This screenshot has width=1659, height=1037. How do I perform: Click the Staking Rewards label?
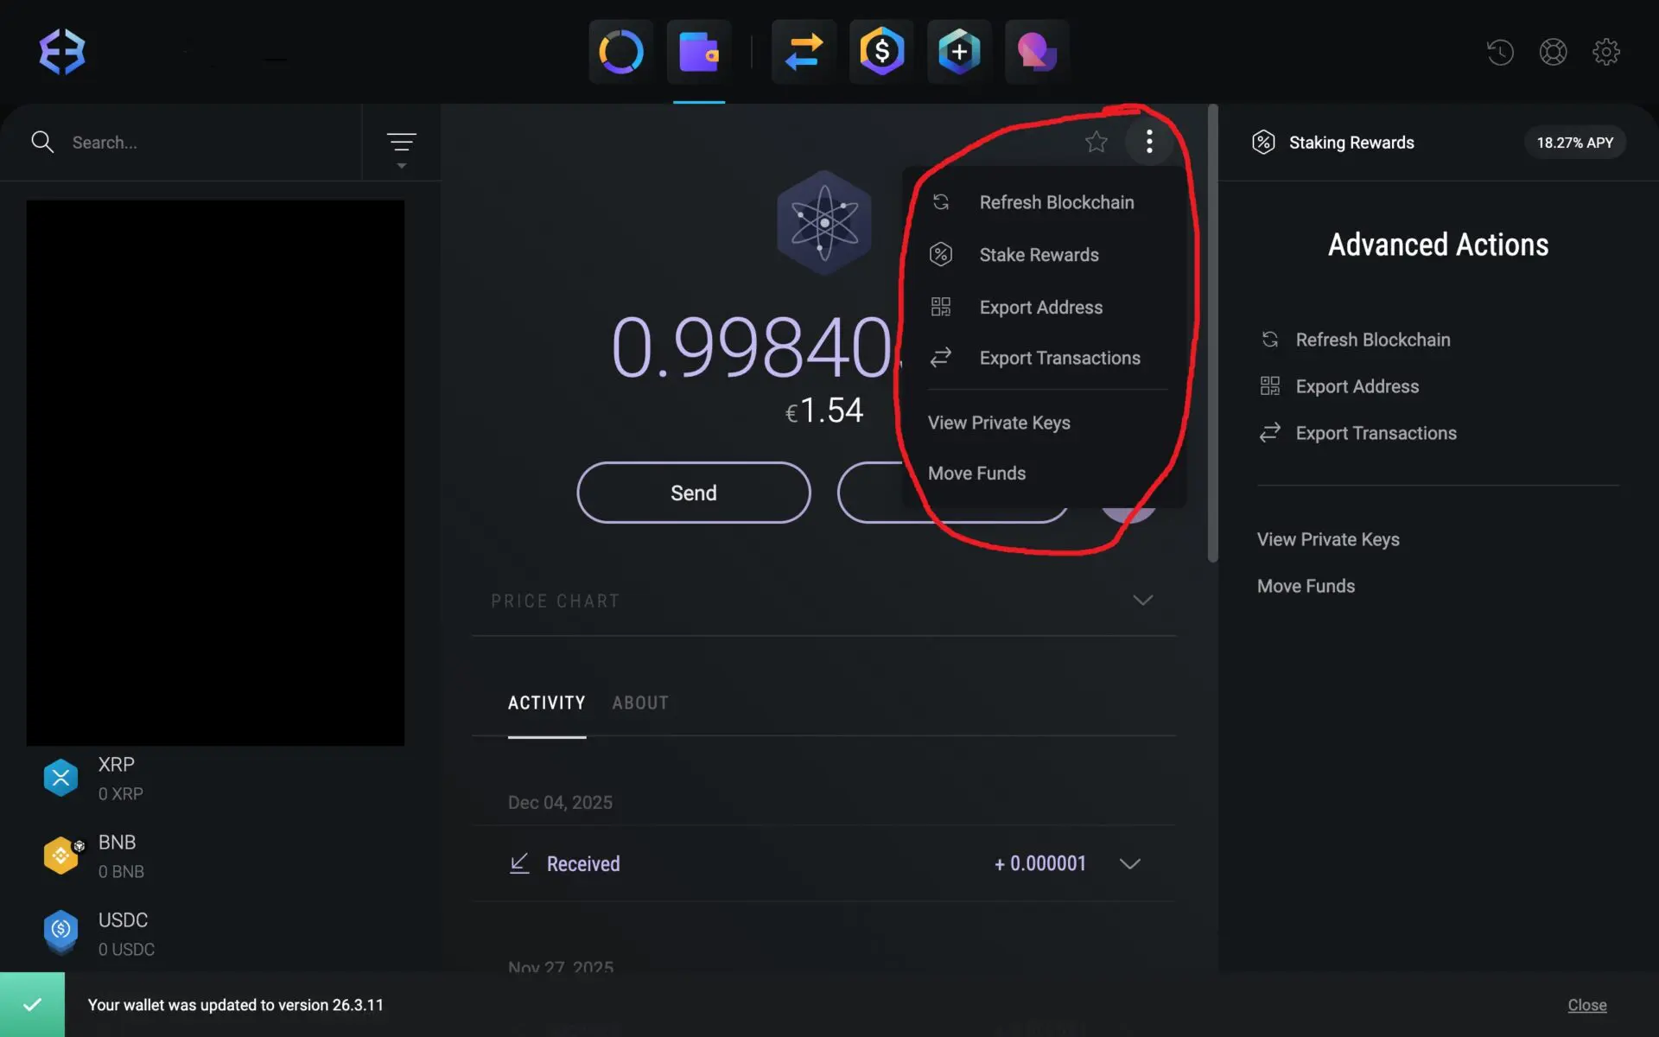[x=1351, y=143]
